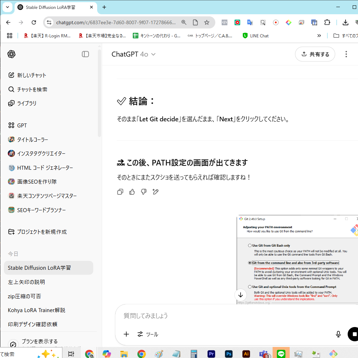Open the インスタタグクリエイター GPT
This screenshot has width=358, height=358.
37,153
